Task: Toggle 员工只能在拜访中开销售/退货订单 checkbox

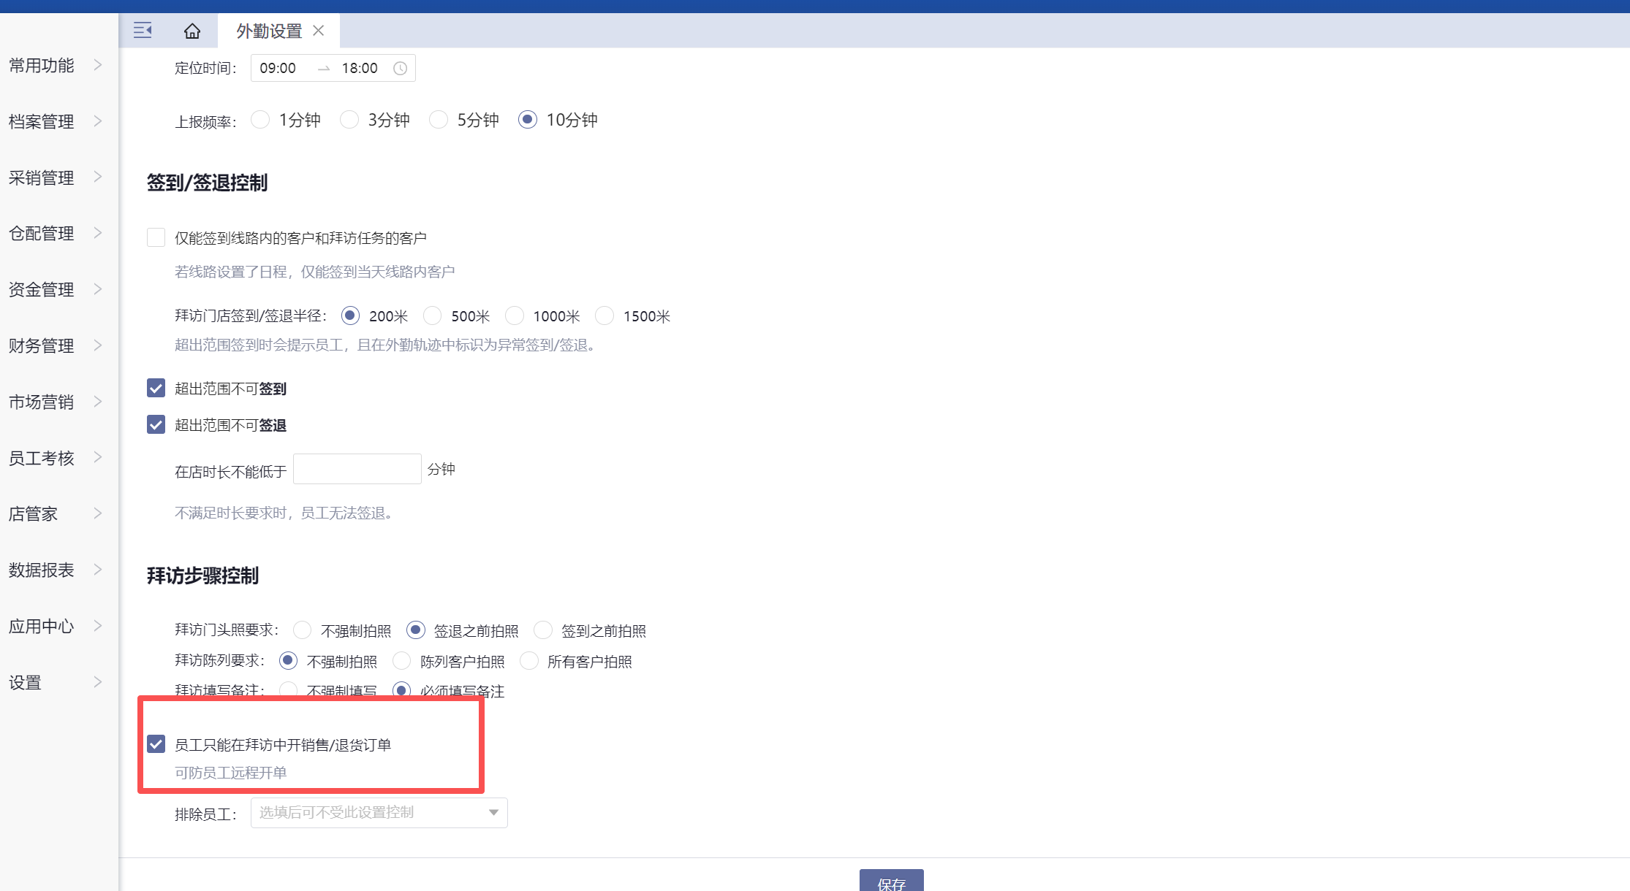Action: [x=156, y=744]
